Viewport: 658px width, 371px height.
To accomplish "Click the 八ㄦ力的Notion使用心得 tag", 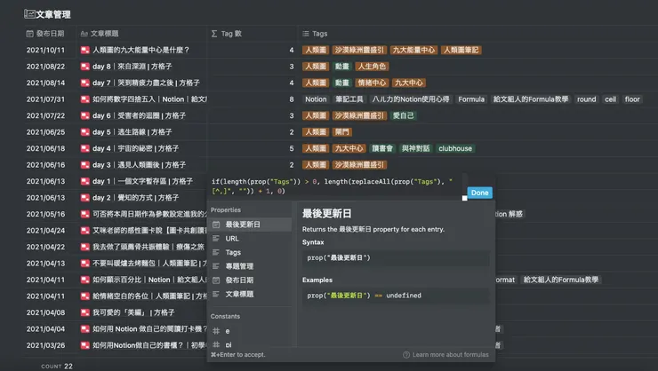I will [x=411, y=99].
